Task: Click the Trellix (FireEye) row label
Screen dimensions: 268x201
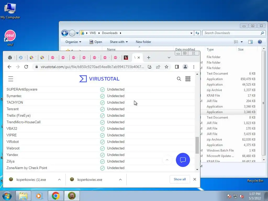Action: (x=19, y=115)
